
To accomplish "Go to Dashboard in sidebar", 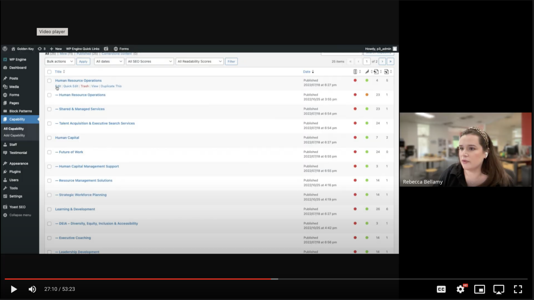I will click(x=18, y=67).
